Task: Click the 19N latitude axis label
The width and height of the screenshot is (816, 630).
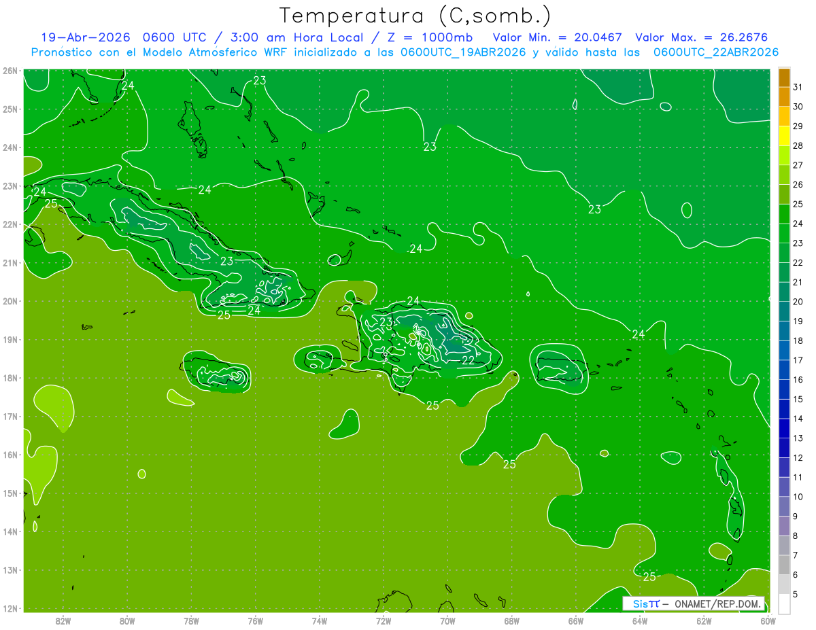Action: click(x=10, y=340)
